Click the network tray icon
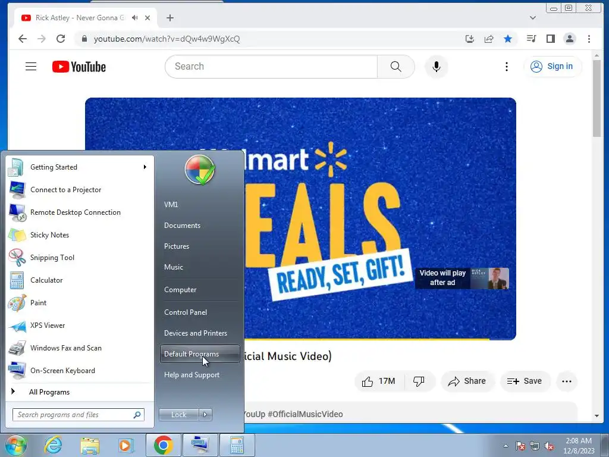This screenshot has width=609, height=457. [535, 446]
